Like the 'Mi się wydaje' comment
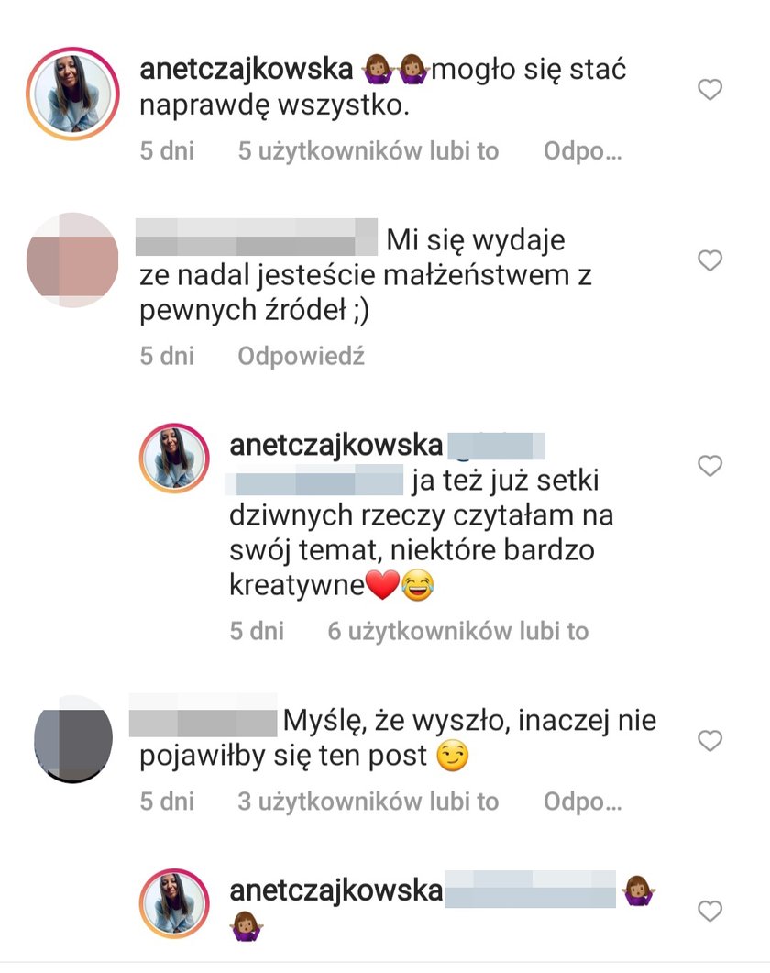Viewport: 770px width, 973px height. (x=709, y=260)
